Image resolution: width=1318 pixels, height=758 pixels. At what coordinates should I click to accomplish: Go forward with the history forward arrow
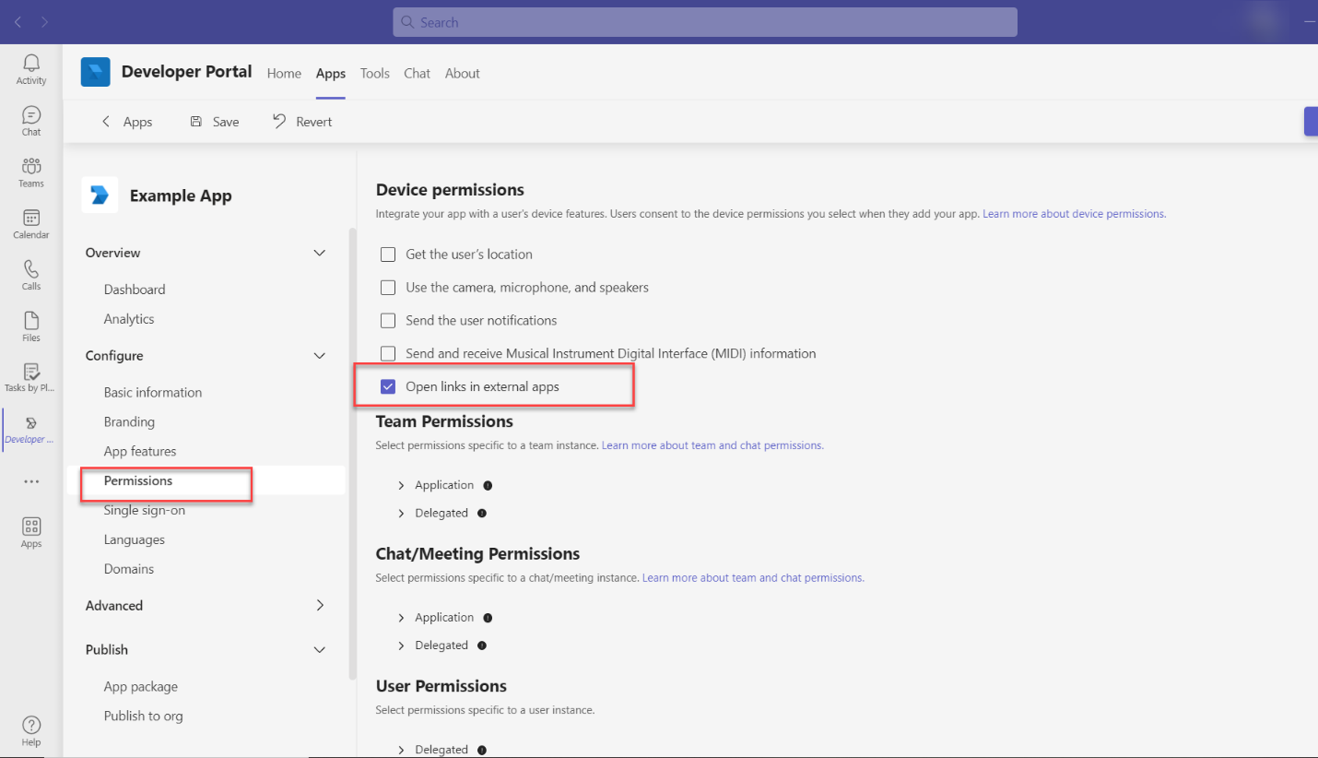(x=45, y=22)
